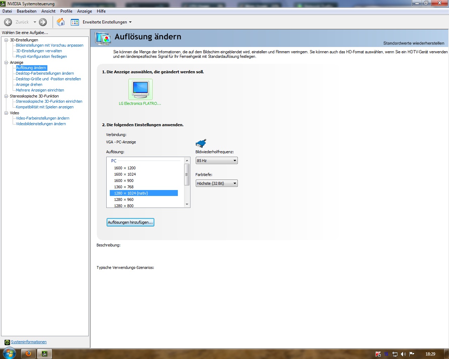Viewport: 449px width, 359px height.
Task: Open the Systeminformationen link
Action: pyautogui.click(x=29, y=342)
